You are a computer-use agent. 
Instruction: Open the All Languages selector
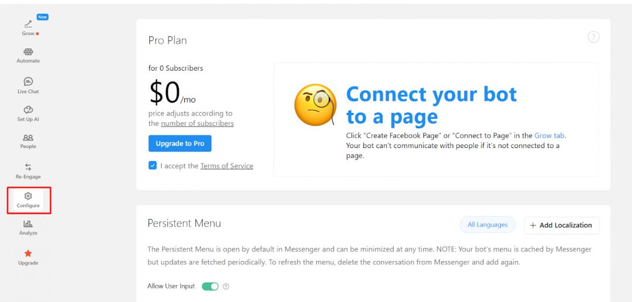[487, 225]
